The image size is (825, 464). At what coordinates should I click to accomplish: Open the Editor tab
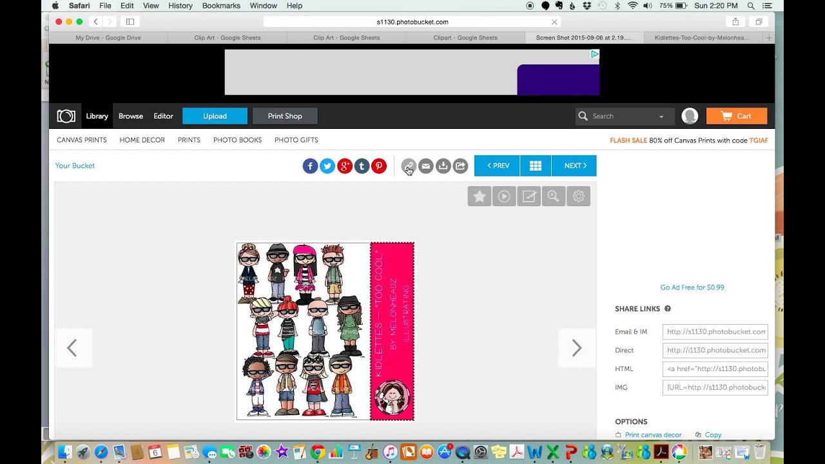pyautogui.click(x=163, y=116)
